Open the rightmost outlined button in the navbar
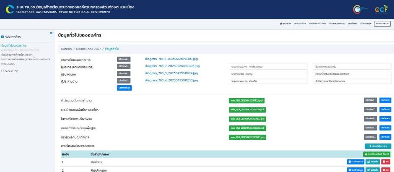The image size is (394, 172). [x=382, y=24]
